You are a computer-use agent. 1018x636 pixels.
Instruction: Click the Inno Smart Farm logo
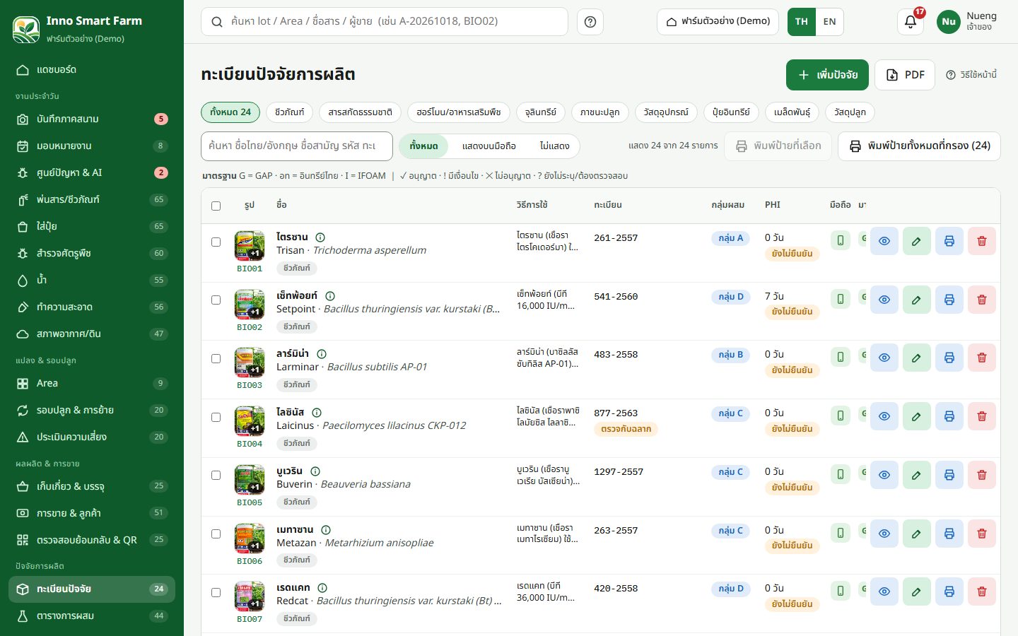(x=26, y=29)
